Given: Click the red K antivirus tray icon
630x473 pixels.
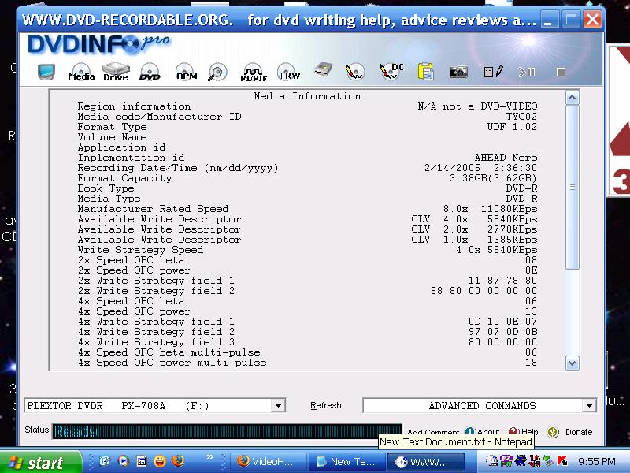Looking at the screenshot, I should 562,460.
